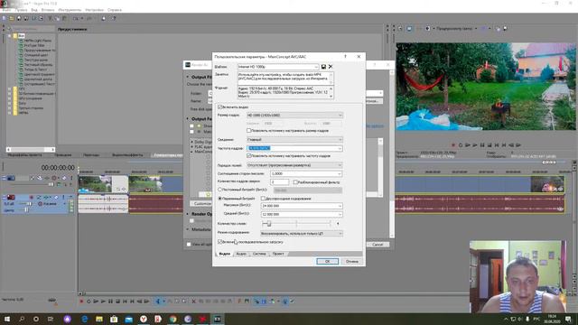Click the What's This help icon in toolbar
The height and width of the screenshot is (325, 578).
pos(114,18)
